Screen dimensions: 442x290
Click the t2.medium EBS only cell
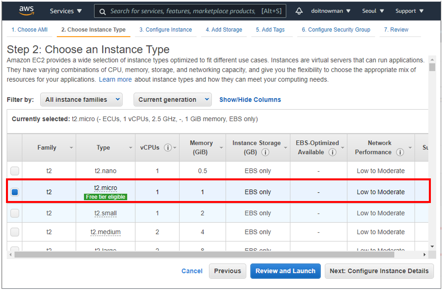[258, 232]
